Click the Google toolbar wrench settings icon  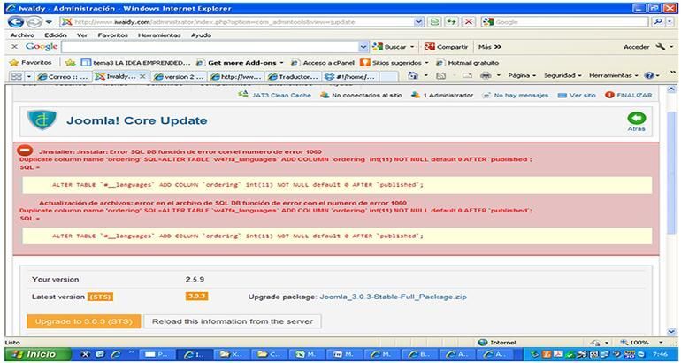coord(661,47)
